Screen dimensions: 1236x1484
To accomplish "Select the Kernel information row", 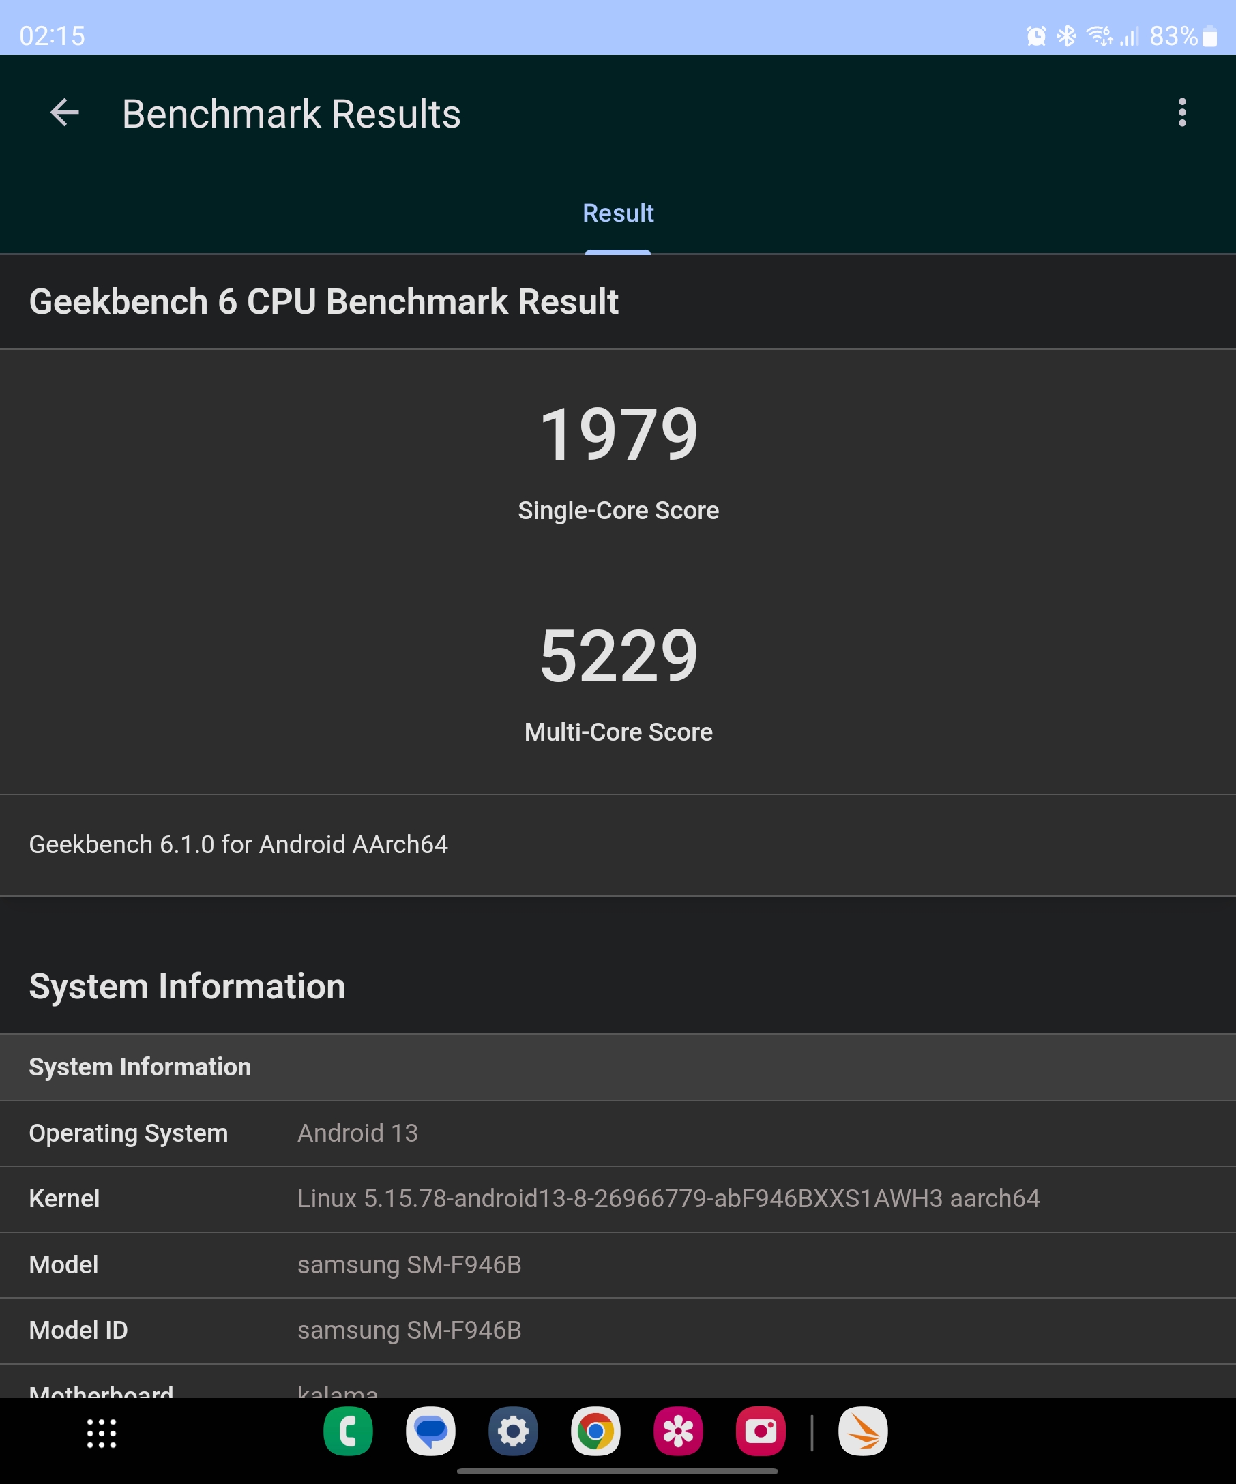I will click(617, 1199).
